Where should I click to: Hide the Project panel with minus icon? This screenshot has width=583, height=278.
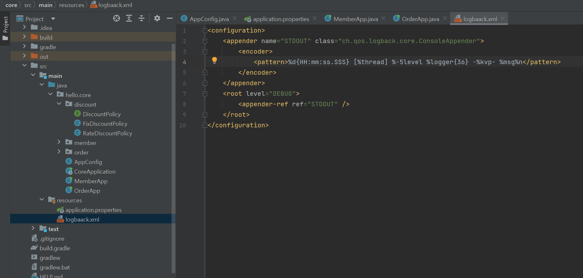point(170,18)
